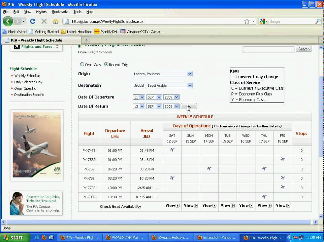The height and width of the screenshot is (242, 324).
Task: Open Destination Specific link
Action: click(29, 95)
